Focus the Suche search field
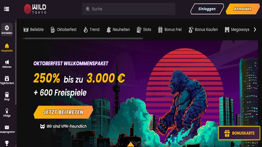The image size is (262, 147). point(129,9)
